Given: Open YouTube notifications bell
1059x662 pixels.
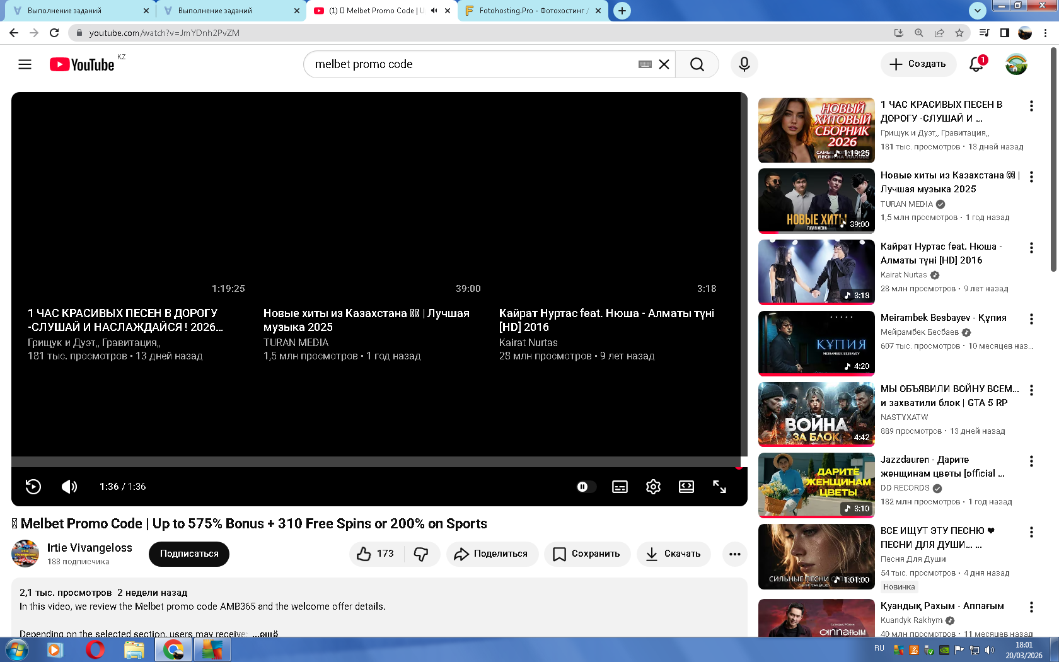Looking at the screenshot, I should [976, 64].
